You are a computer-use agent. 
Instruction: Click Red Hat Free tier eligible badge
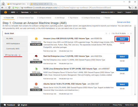click(36, 62)
